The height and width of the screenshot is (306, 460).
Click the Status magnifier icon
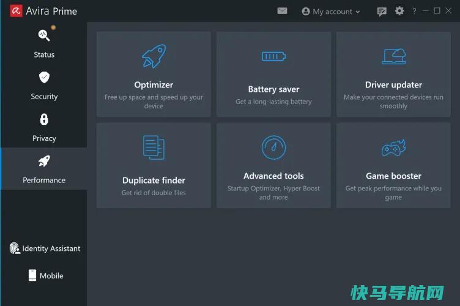44,35
